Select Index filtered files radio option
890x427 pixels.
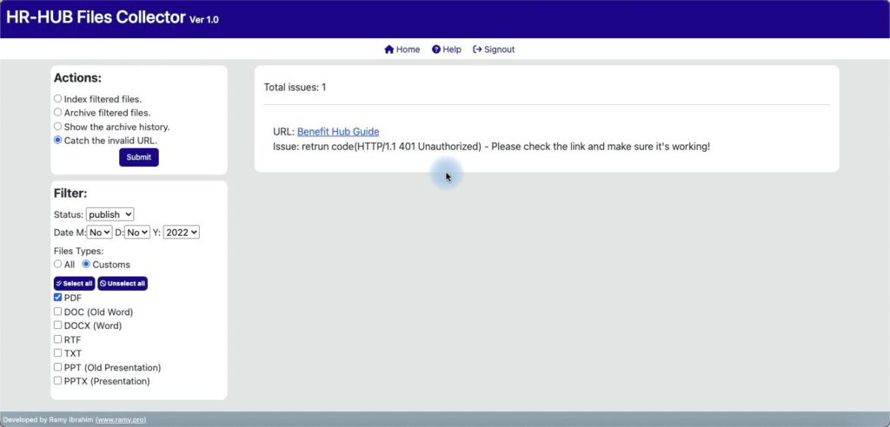point(57,99)
